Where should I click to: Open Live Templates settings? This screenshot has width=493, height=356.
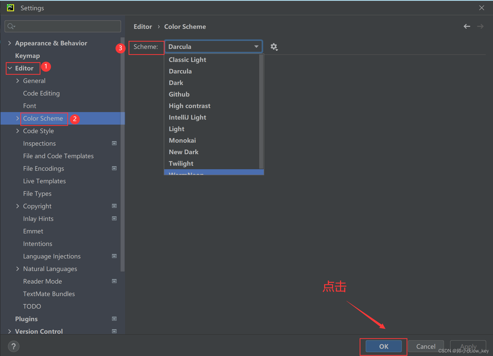coord(44,181)
